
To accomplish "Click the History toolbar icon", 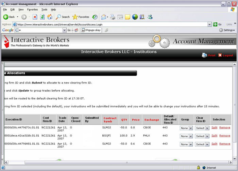I will [x=95, y=17].
